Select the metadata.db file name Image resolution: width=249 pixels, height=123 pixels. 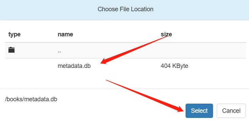pyautogui.click(x=74, y=66)
